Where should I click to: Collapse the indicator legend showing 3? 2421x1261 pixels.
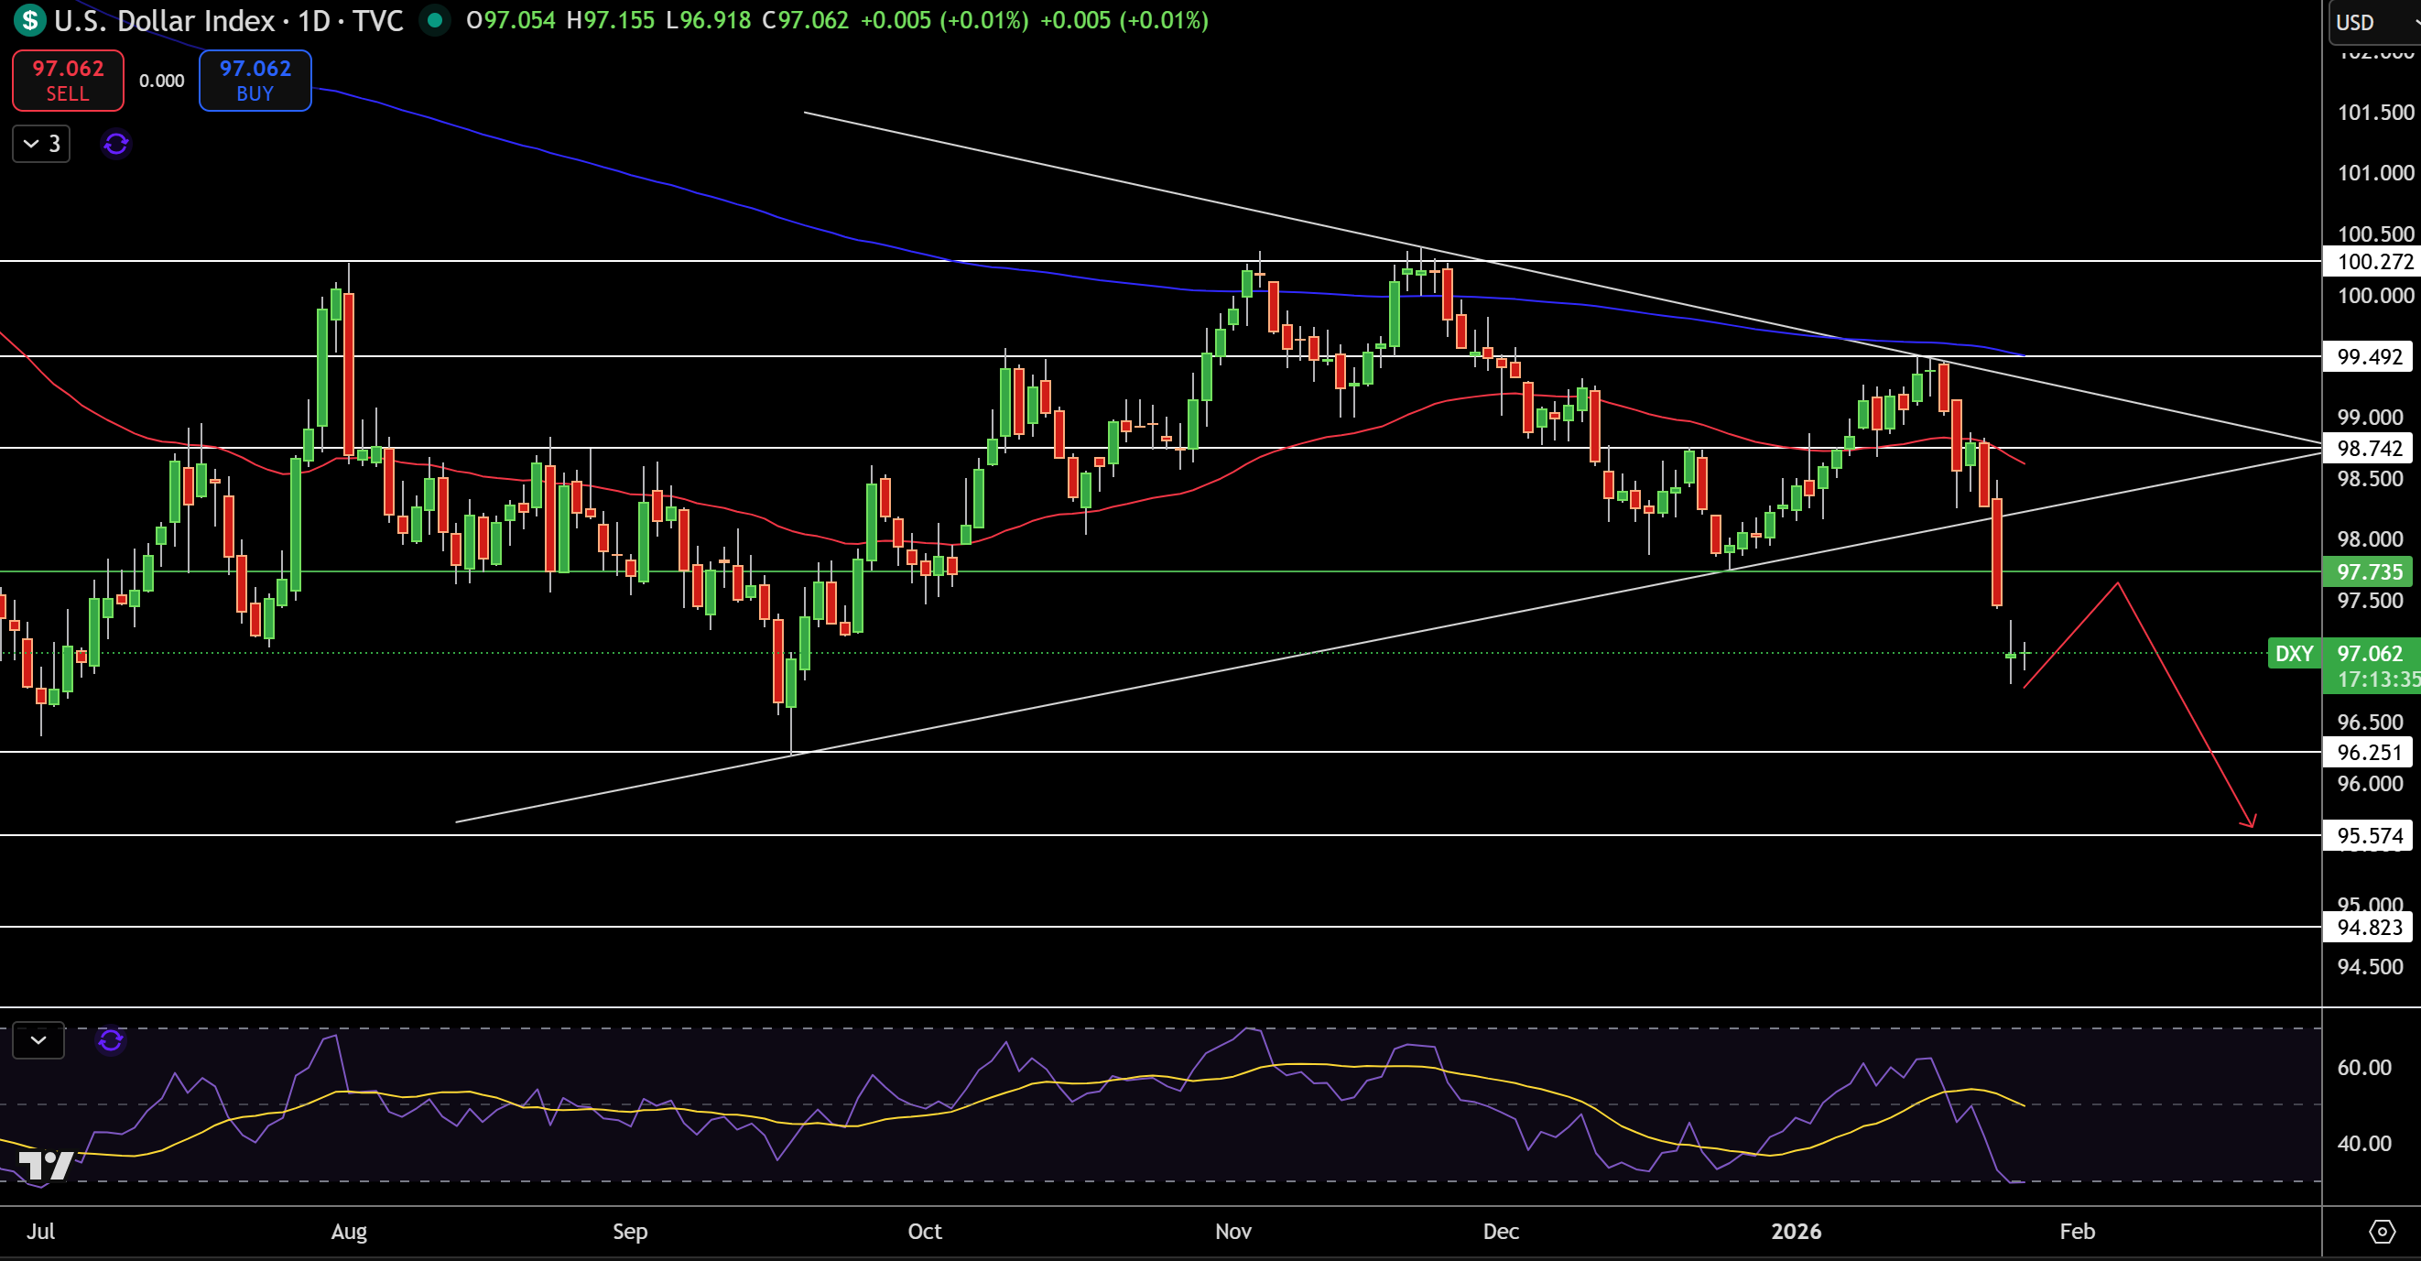41,144
